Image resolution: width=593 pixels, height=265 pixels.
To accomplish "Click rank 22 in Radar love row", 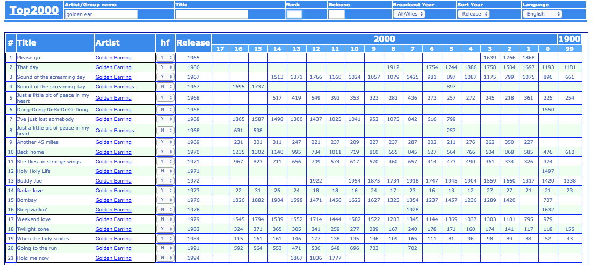I will (x=238, y=191).
